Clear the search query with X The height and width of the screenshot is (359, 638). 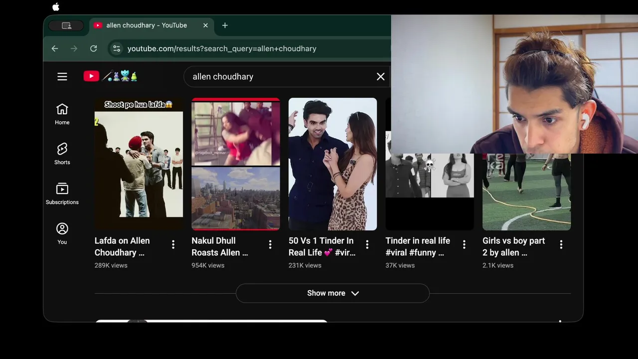click(380, 76)
